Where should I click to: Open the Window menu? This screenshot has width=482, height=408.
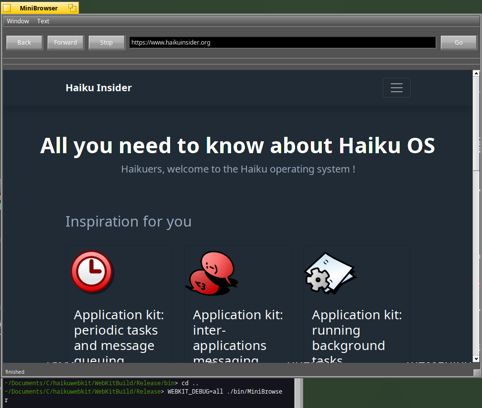tap(18, 21)
